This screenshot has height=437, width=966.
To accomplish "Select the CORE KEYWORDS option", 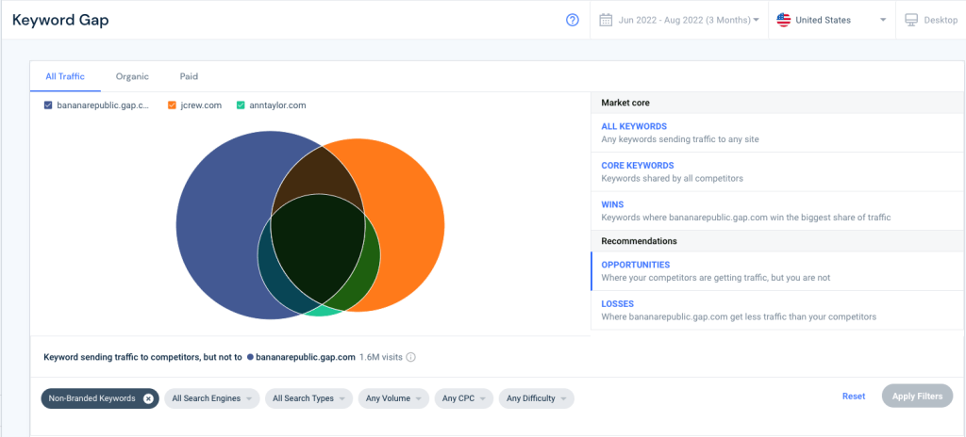I will point(778,171).
